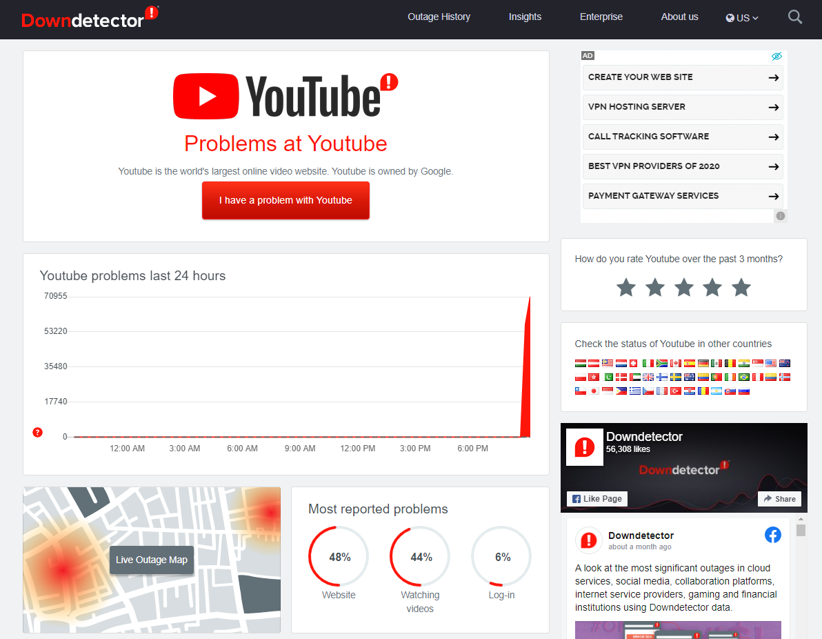Image resolution: width=822 pixels, height=639 pixels.
Task: Click the outage heat map thumbnail
Action: [152, 560]
